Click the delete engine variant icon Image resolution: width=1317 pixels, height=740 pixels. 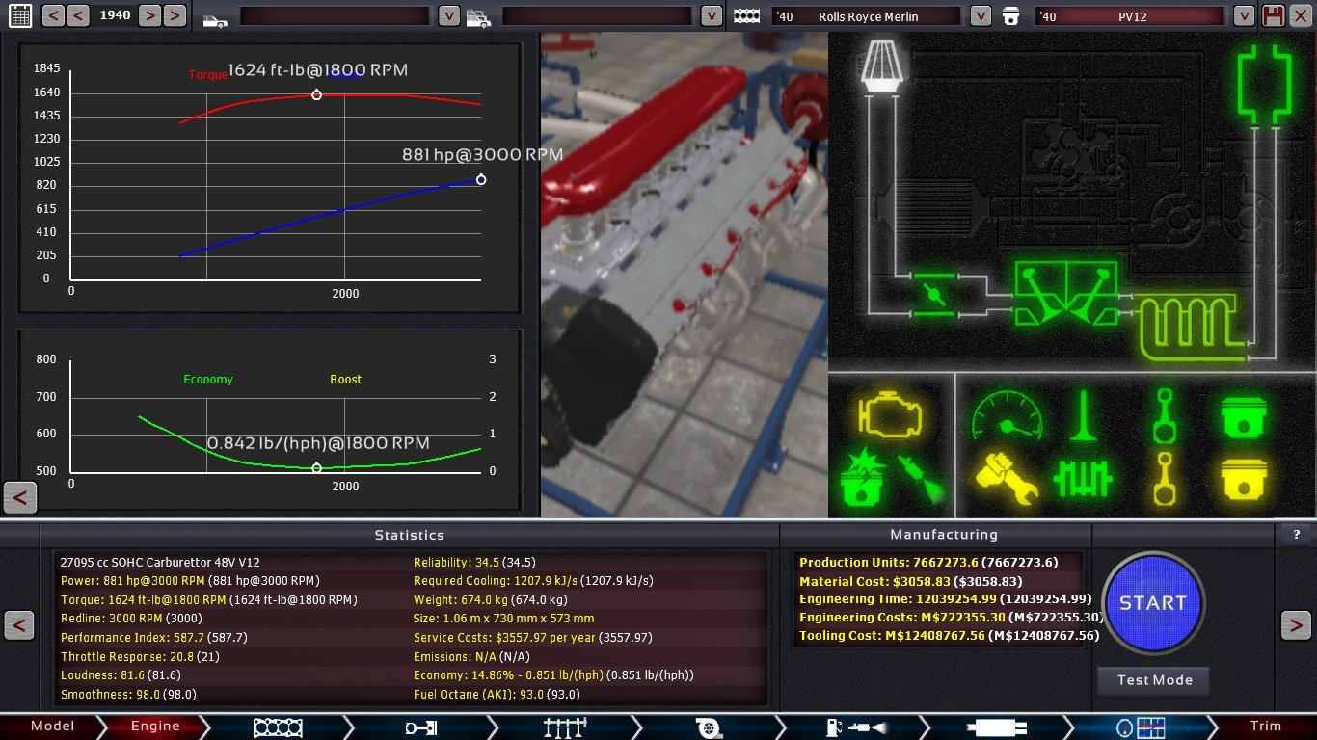[1299, 15]
